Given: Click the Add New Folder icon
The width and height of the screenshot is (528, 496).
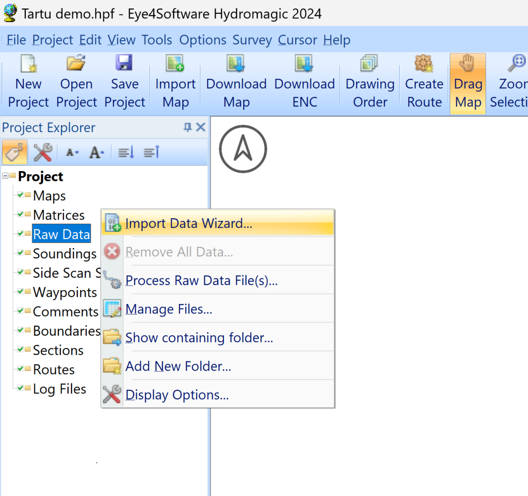Looking at the screenshot, I should pos(112,366).
